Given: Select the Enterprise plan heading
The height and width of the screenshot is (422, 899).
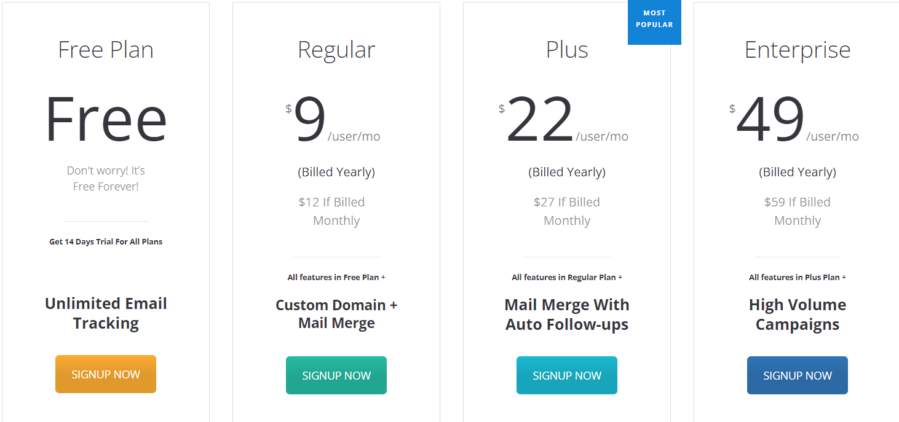Looking at the screenshot, I should coord(798,50).
